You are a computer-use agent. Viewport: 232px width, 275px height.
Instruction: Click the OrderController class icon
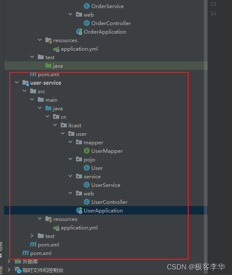coord(87,23)
